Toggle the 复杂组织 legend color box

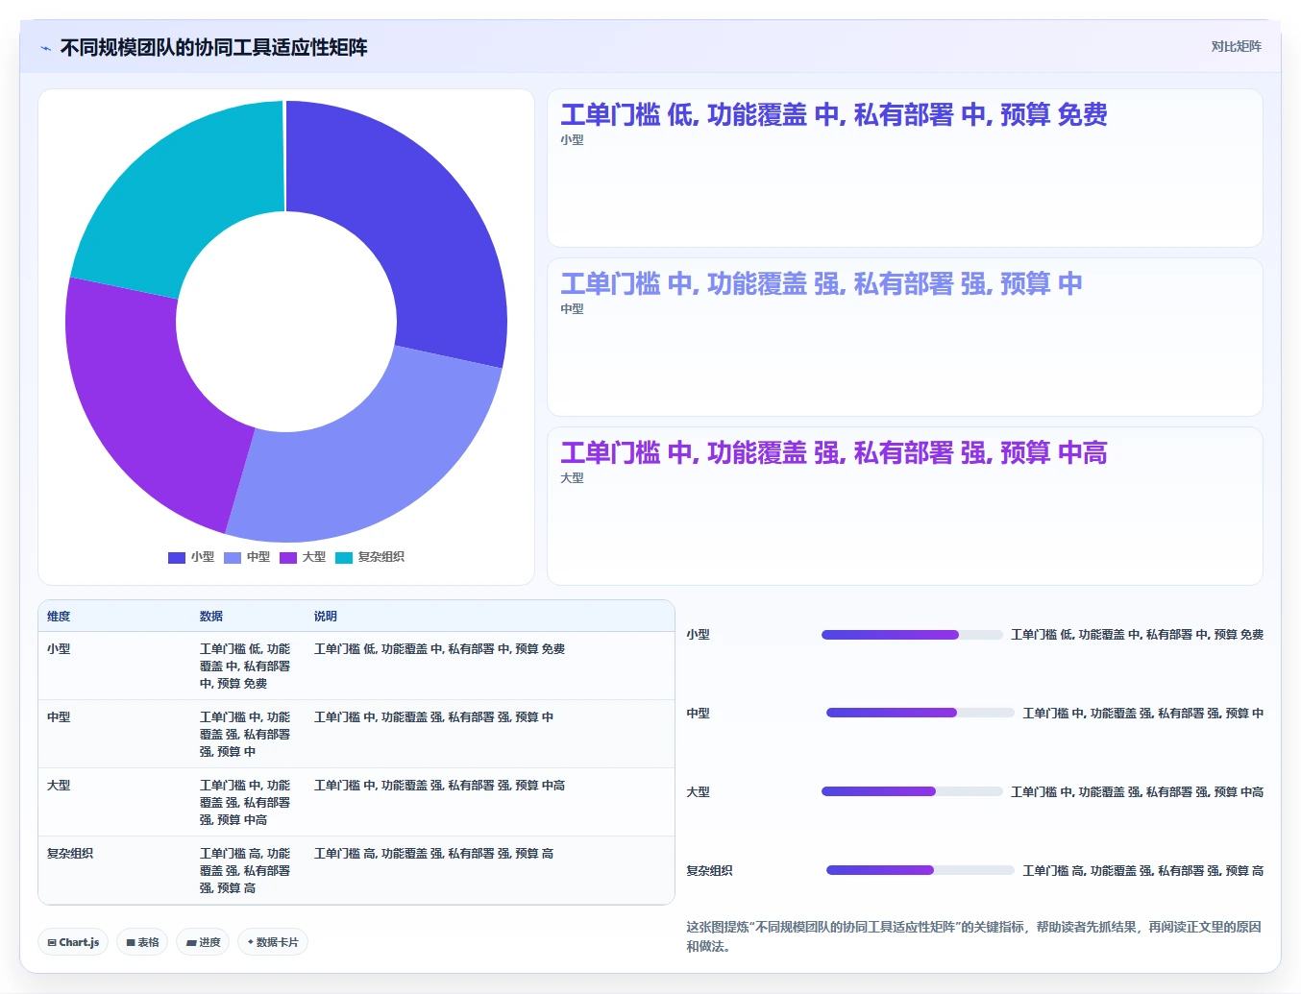point(344,557)
